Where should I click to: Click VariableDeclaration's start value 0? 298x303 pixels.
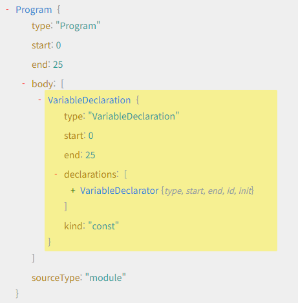(90, 136)
